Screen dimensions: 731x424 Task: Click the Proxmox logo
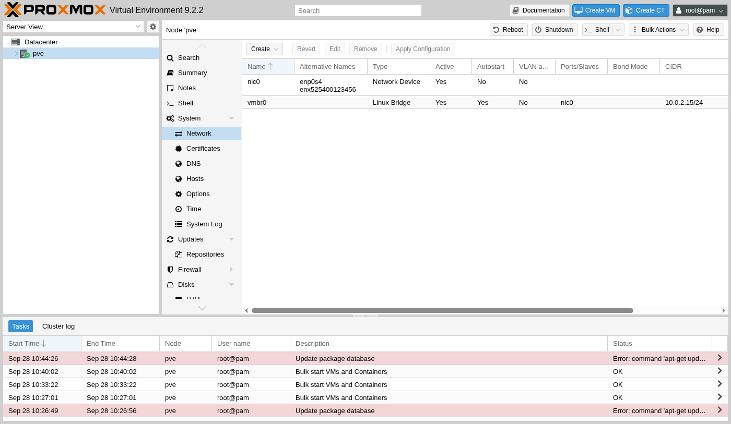pyautogui.click(x=54, y=9)
